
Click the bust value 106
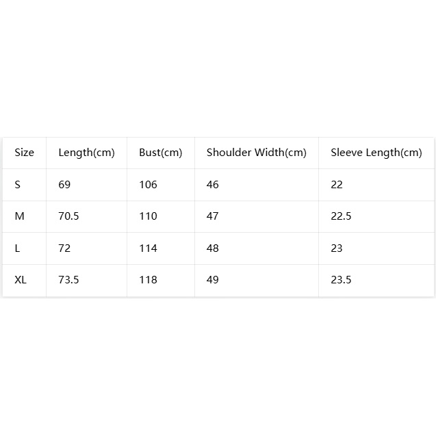tap(149, 185)
